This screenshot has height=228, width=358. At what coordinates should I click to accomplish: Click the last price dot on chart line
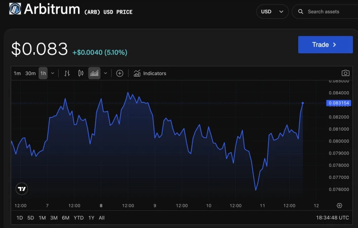coord(303,103)
